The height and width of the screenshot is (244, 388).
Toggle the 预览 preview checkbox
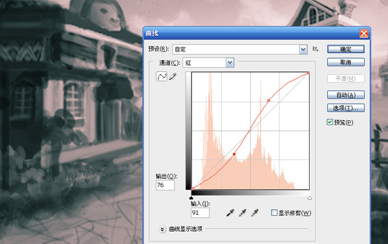click(x=330, y=122)
